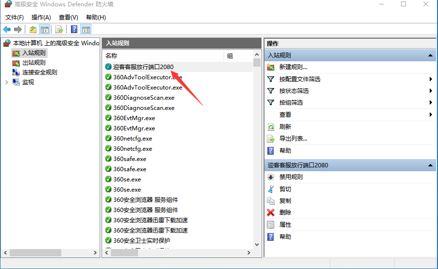Open the 查看(V) menu in the menu bar
438x269 pixels.
click(x=69, y=18)
